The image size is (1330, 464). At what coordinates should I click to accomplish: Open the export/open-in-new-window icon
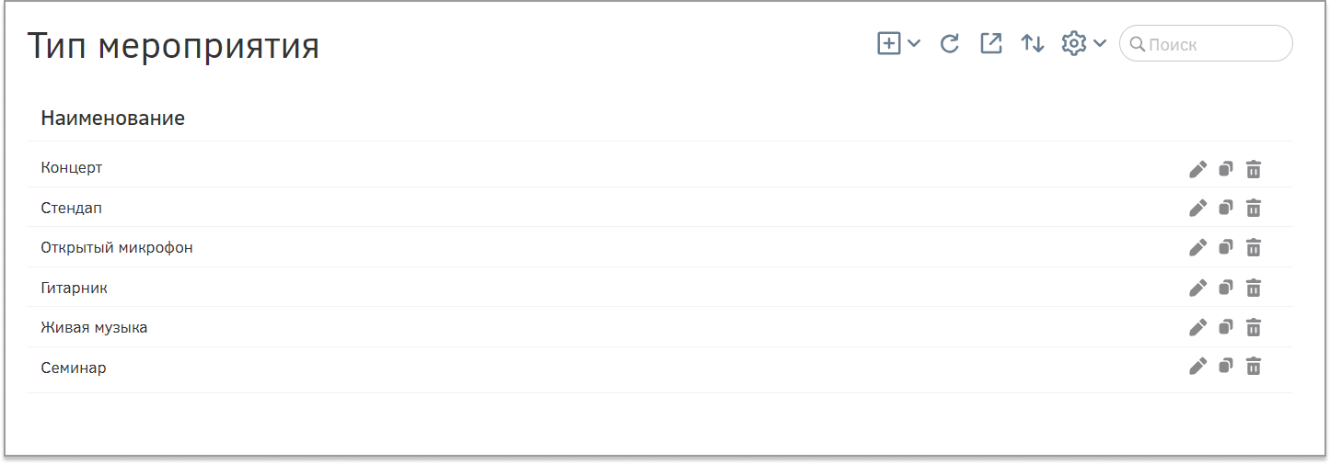click(x=990, y=43)
